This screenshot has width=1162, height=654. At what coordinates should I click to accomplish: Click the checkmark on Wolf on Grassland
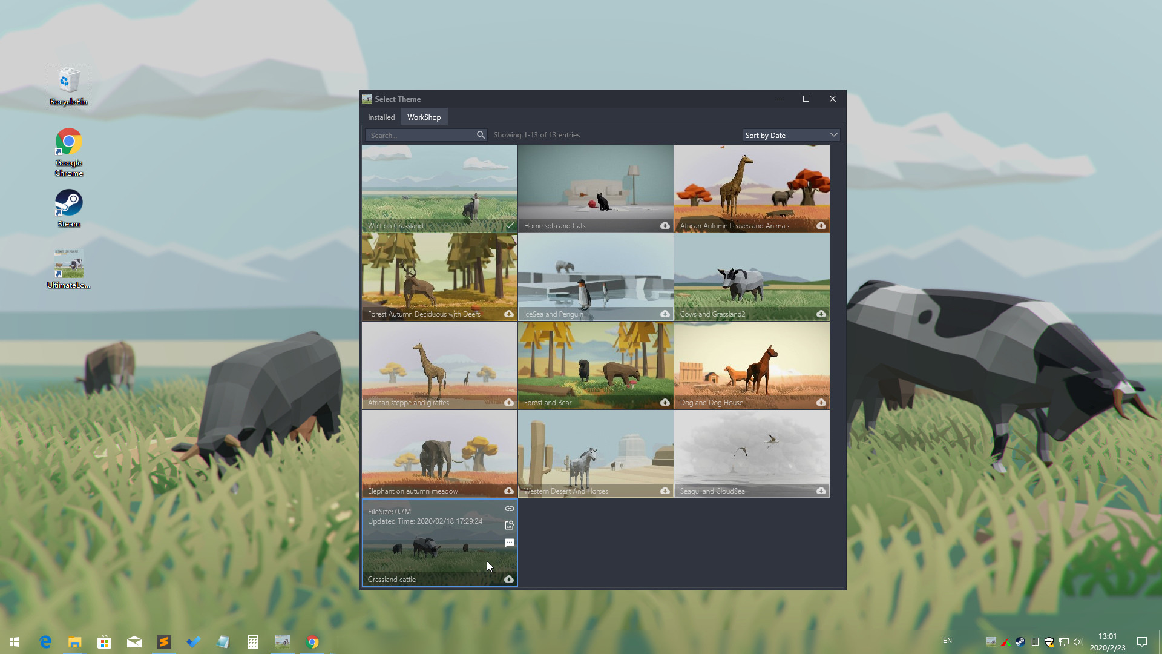[510, 225]
